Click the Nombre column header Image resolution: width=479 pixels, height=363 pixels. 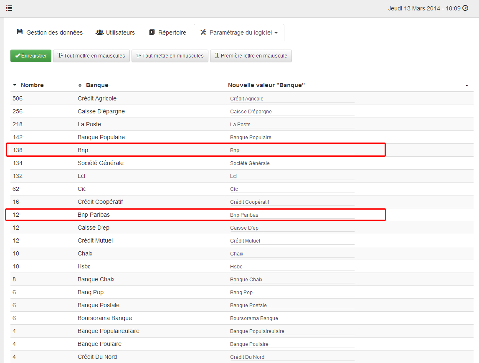(x=32, y=85)
